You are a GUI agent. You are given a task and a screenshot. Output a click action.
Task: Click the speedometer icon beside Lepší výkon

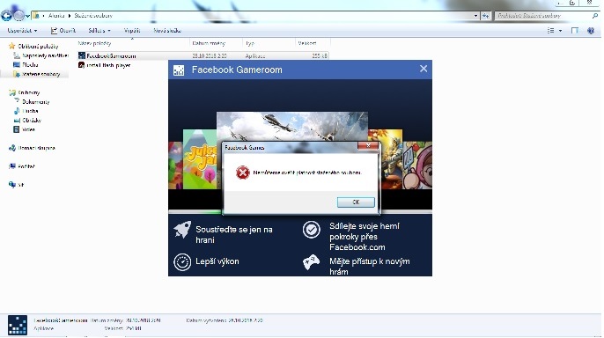[182, 261]
